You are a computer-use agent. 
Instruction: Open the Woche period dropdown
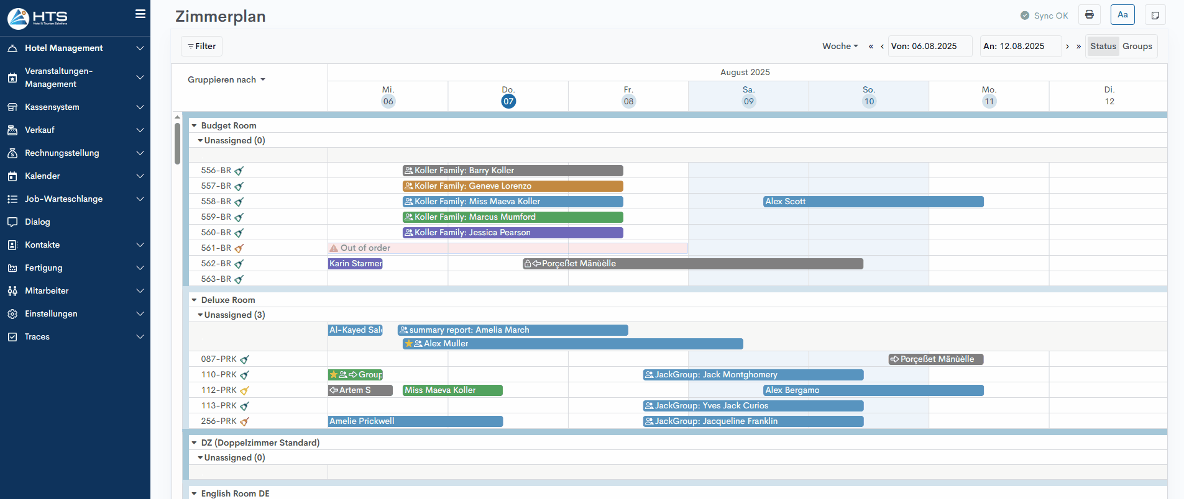tap(840, 47)
